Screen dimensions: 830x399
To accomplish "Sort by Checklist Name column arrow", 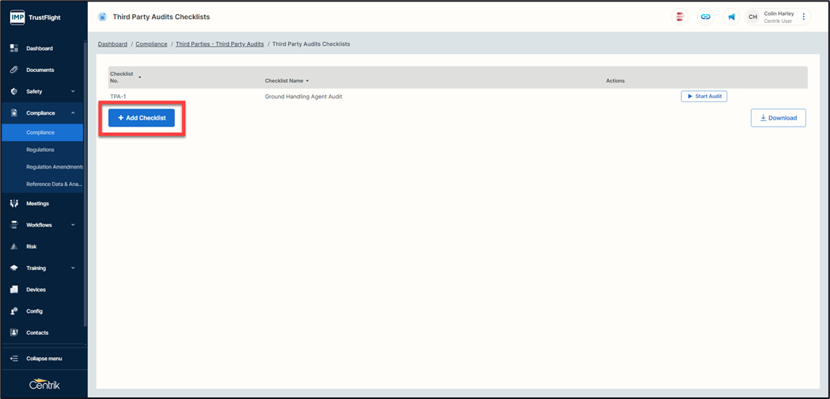I will click(307, 81).
